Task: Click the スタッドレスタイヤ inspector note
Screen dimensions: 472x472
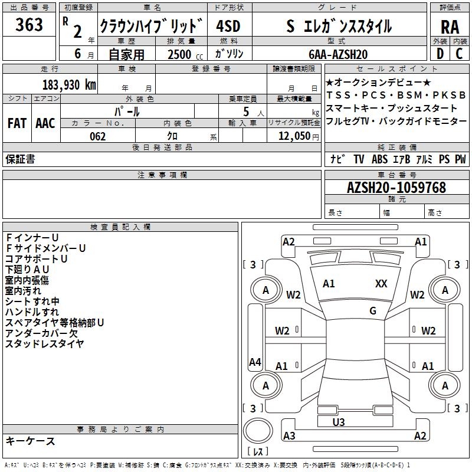Action: tap(44, 344)
